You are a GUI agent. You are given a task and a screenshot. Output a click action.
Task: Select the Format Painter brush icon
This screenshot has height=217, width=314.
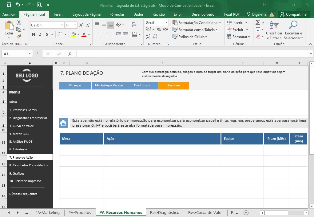click(19, 37)
